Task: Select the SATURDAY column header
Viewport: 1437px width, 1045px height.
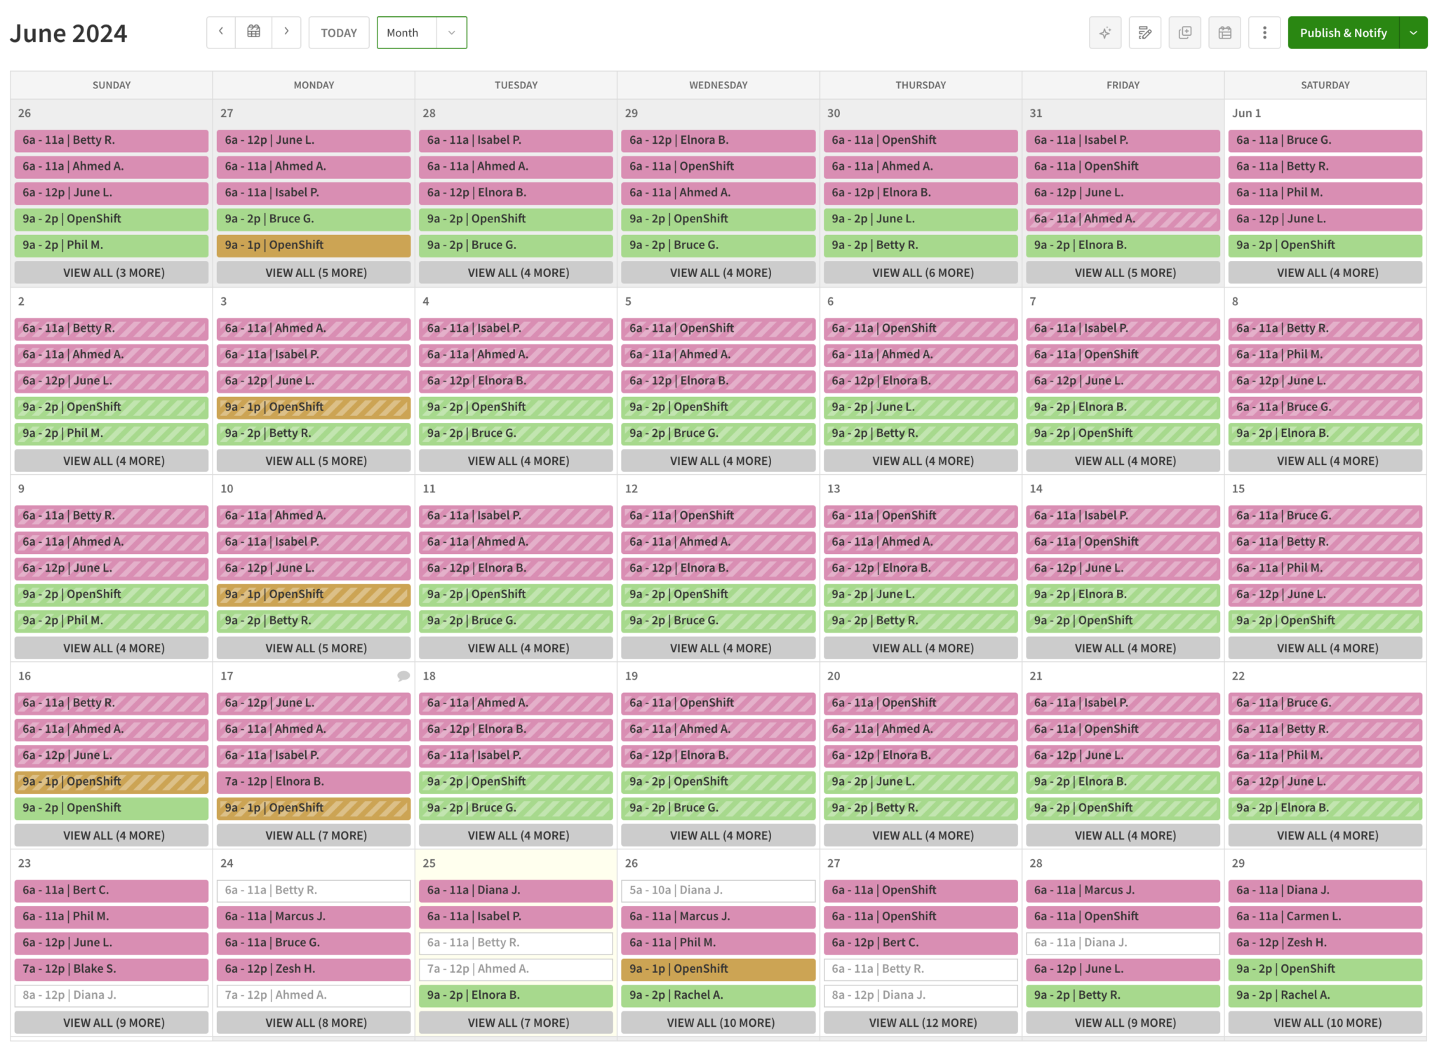Action: pyautogui.click(x=1325, y=85)
